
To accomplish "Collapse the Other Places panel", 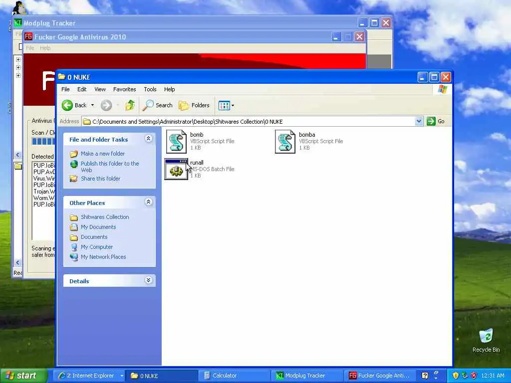I will pos(148,202).
